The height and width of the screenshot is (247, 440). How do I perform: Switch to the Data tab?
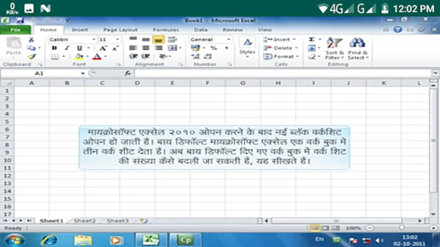coord(201,30)
